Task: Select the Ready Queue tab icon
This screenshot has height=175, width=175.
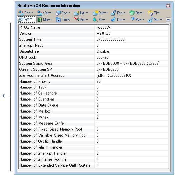Action: click(x=132, y=13)
